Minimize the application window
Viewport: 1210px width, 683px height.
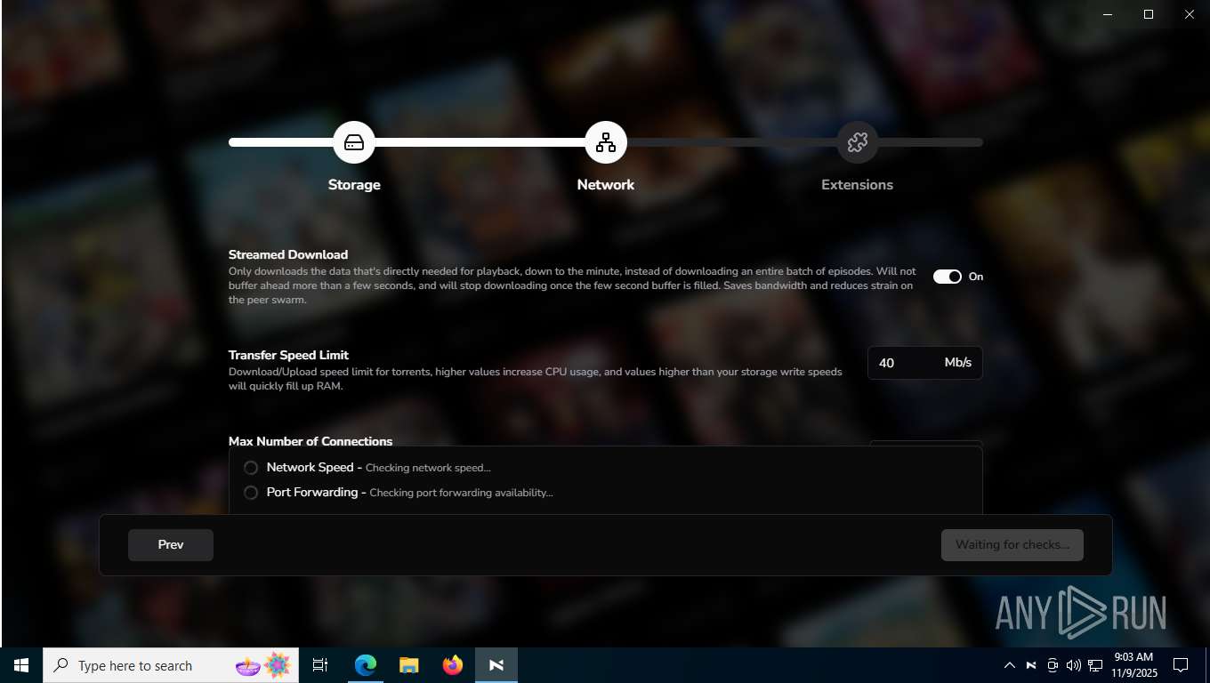click(x=1108, y=14)
